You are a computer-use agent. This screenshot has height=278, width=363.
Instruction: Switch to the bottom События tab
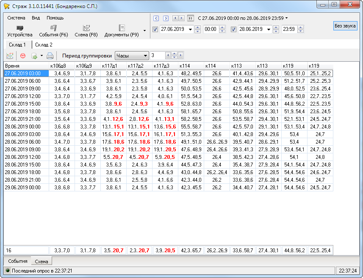(18, 261)
